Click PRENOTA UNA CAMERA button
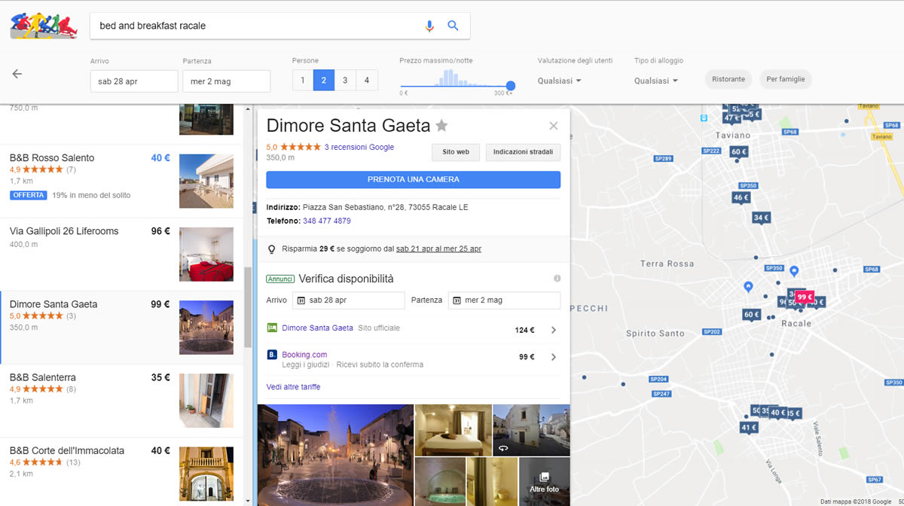904x506 pixels. click(x=414, y=180)
